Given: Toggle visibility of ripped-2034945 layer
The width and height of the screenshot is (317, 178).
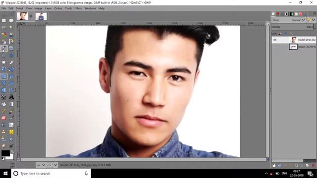Looking at the screenshot, I should click(274, 47).
